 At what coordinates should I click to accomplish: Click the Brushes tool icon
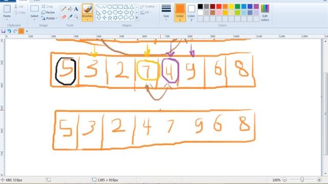(x=87, y=9)
